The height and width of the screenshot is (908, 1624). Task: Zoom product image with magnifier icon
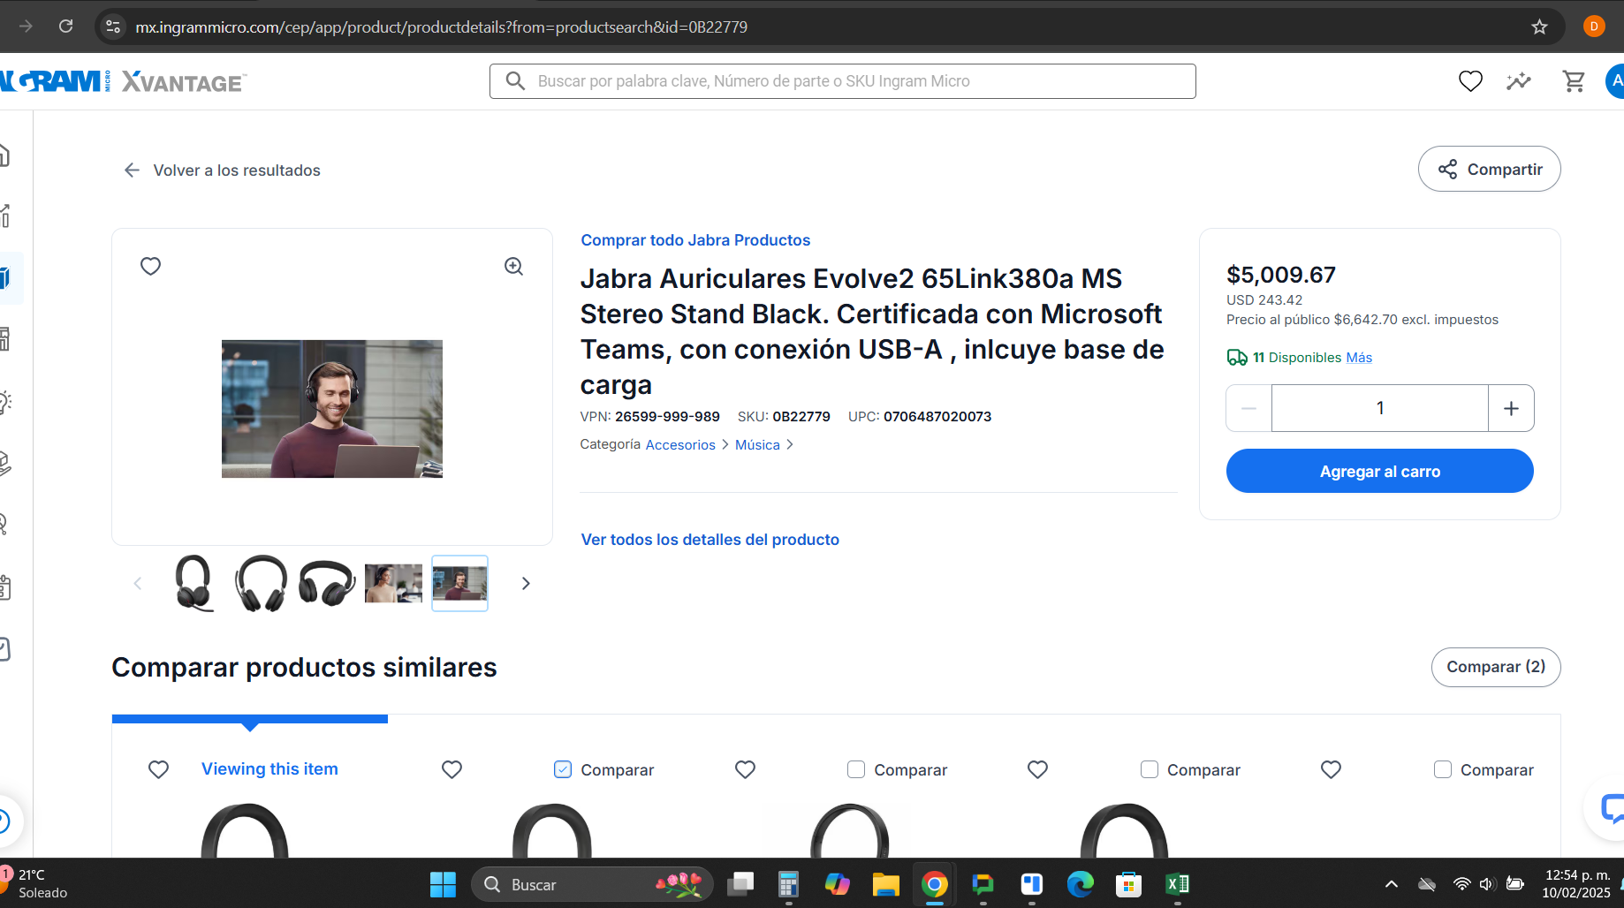point(513,266)
